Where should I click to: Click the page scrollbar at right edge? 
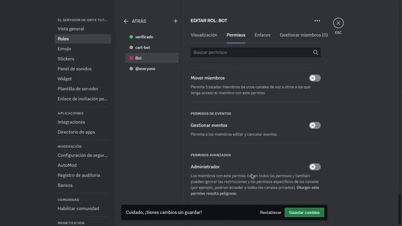pyautogui.click(x=399, y=209)
